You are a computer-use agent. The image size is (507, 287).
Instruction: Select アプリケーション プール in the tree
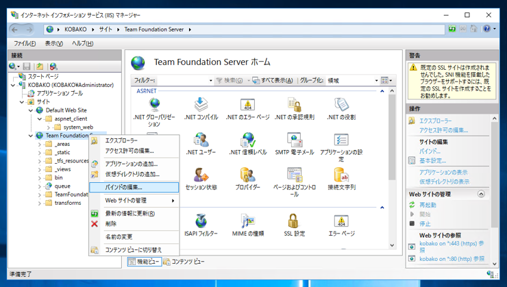[x=60, y=93]
